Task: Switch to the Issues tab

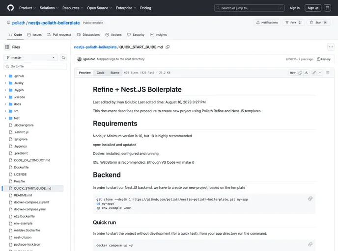Action: [34, 35]
